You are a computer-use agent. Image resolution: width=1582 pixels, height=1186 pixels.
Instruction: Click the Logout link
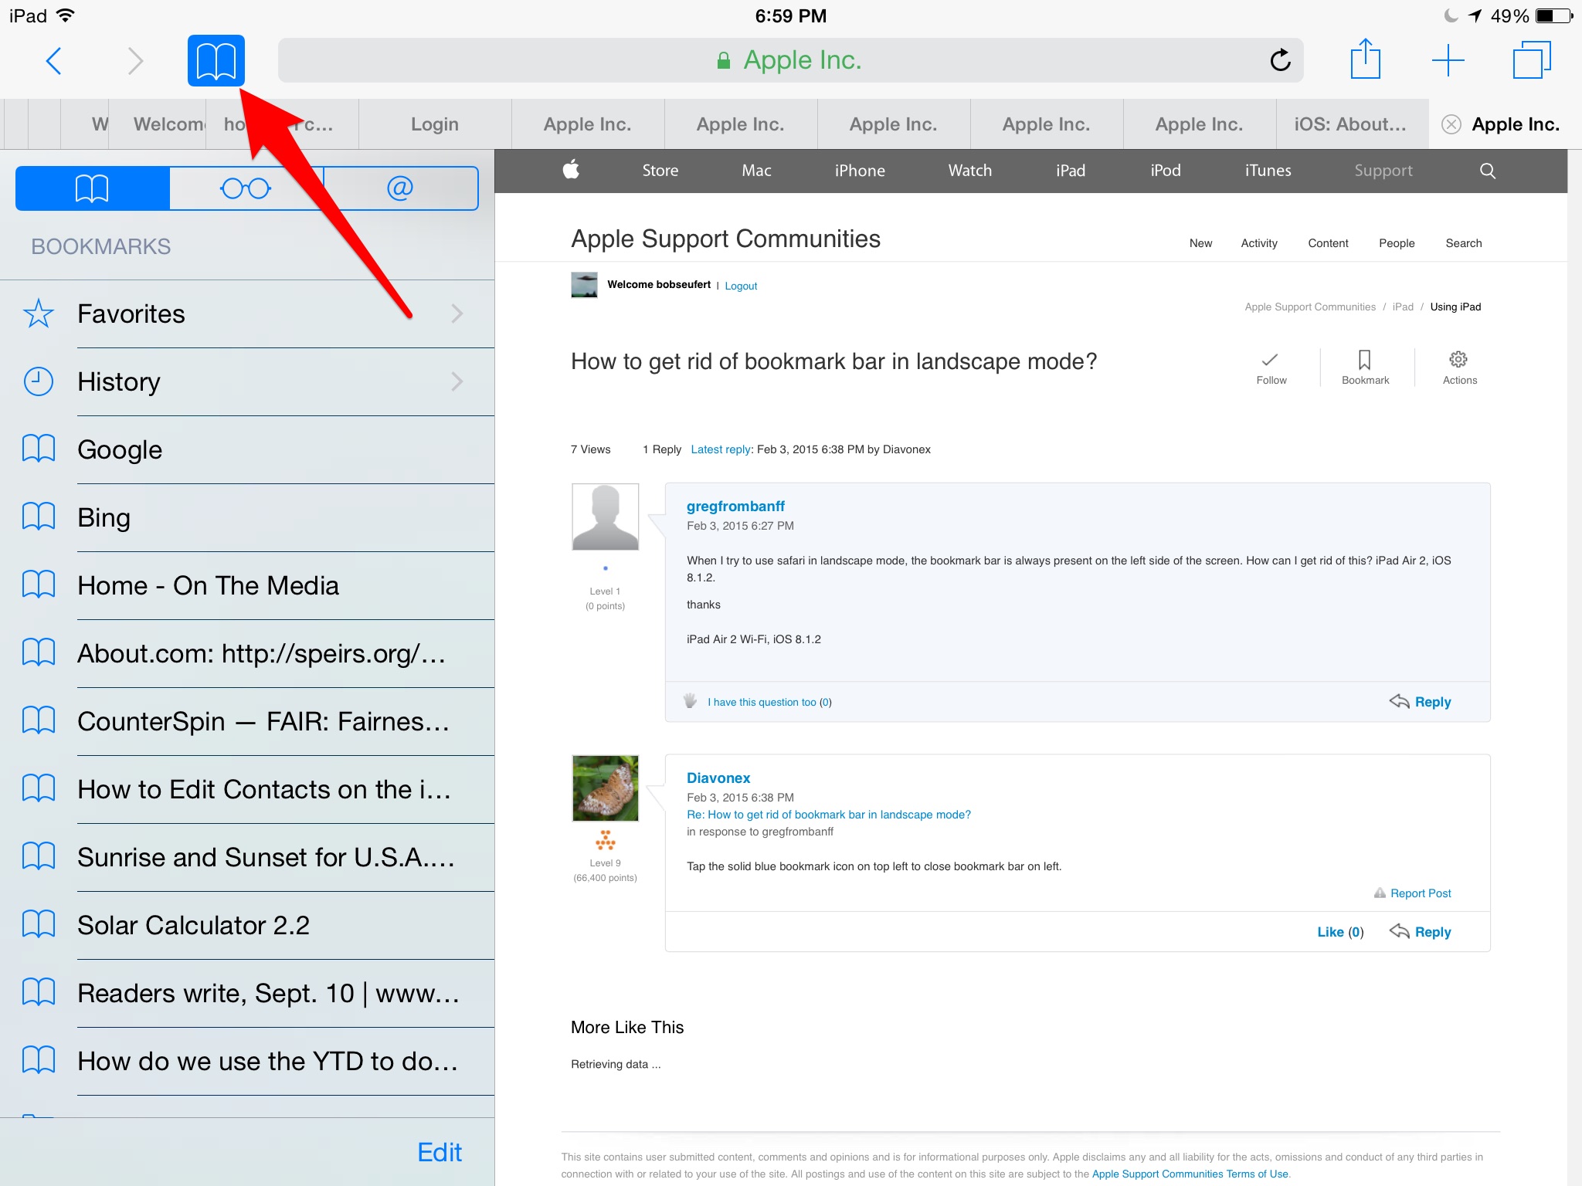tap(740, 286)
